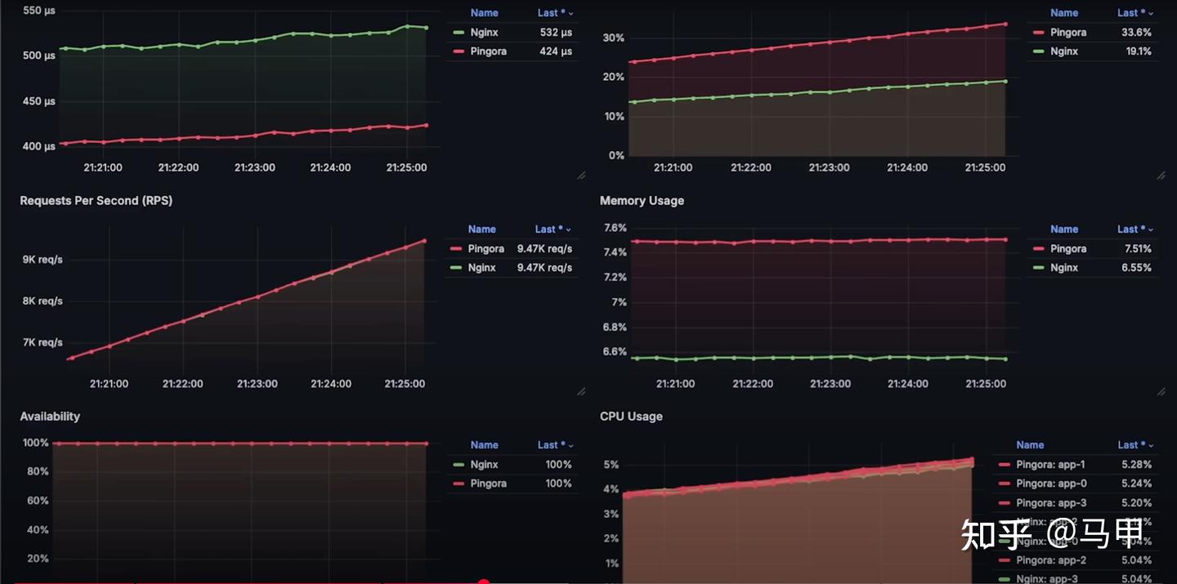This screenshot has width=1177, height=584.
Task: Click the resize grip of the top-right percentage panel
Action: coord(1161,175)
